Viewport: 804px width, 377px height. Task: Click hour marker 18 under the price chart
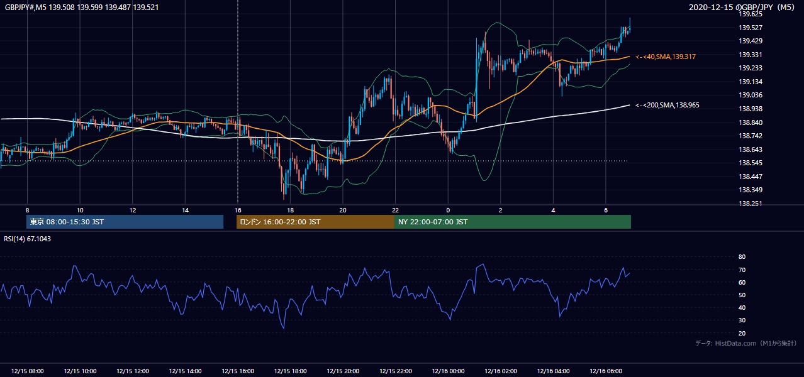290,210
